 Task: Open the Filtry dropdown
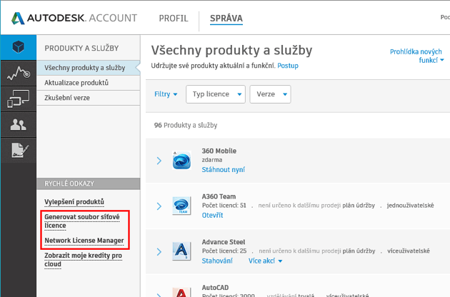pyautogui.click(x=166, y=94)
